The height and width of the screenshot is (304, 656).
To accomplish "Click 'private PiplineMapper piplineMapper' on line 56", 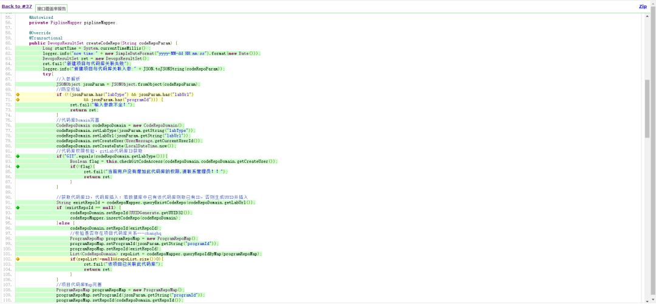I will click(73, 22).
